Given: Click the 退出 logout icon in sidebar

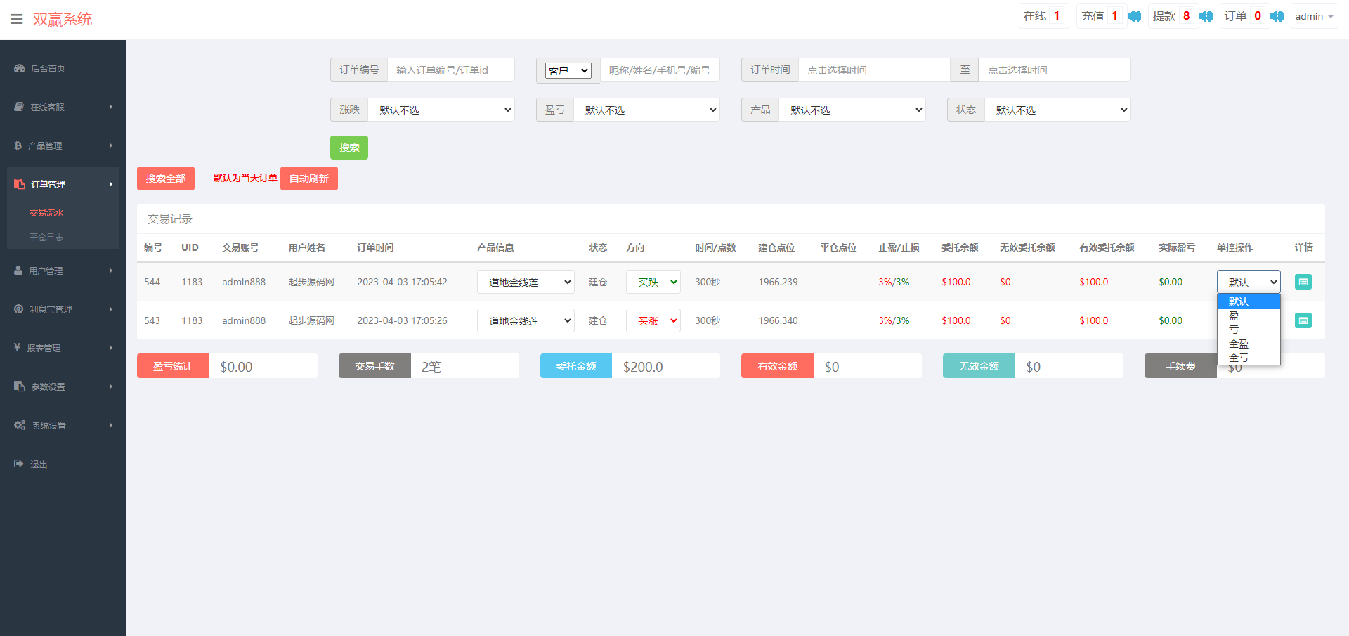Looking at the screenshot, I should tap(19, 464).
